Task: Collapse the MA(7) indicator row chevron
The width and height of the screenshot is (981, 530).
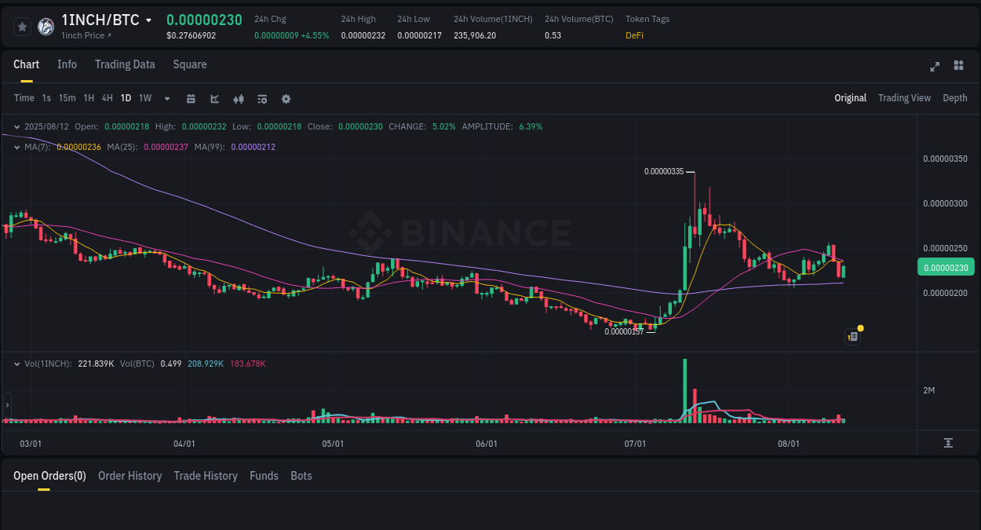Action: point(17,147)
